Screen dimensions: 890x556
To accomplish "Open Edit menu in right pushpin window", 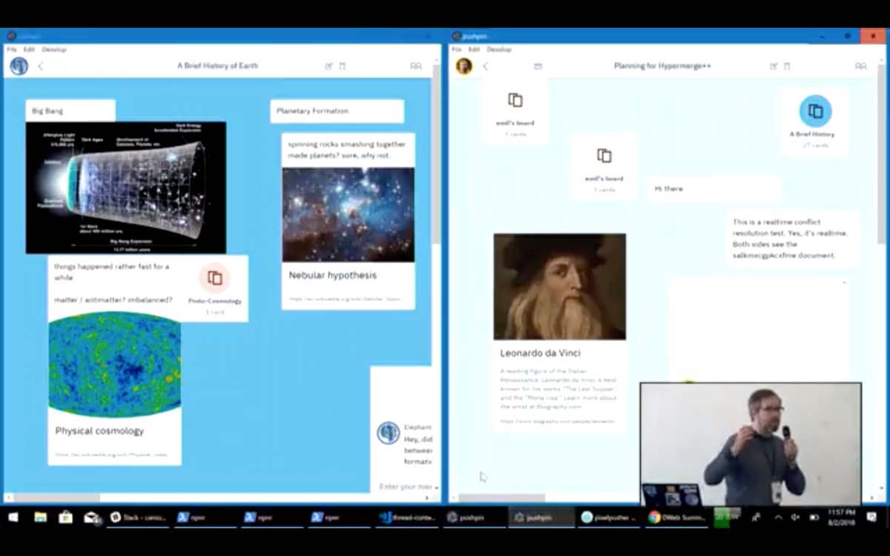I will point(474,50).
